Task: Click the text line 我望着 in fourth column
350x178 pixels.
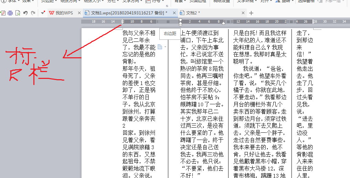Action: tap(305, 61)
